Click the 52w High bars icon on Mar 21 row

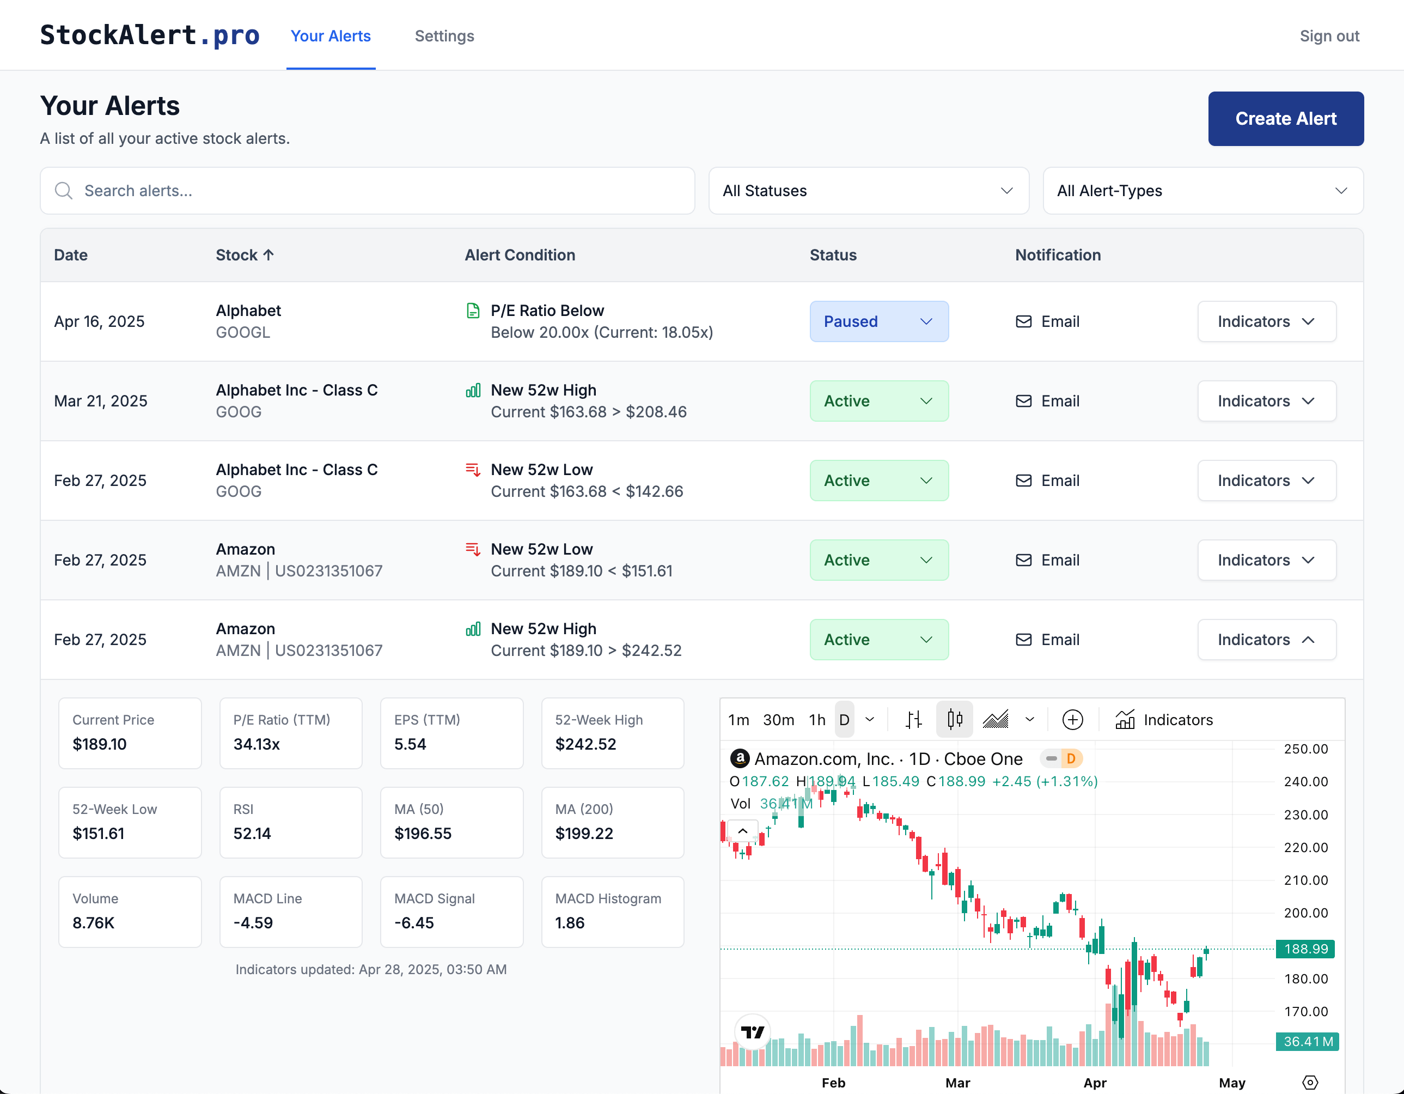point(473,391)
